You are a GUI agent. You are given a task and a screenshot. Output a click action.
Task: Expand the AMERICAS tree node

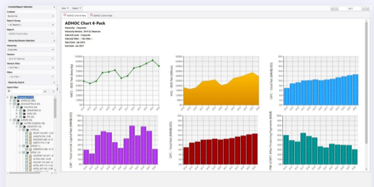click(x=11, y=101)
